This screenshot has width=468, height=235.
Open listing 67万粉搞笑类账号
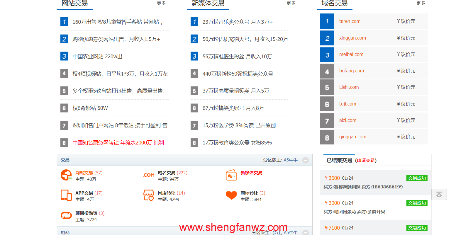[x=233, y=108]
